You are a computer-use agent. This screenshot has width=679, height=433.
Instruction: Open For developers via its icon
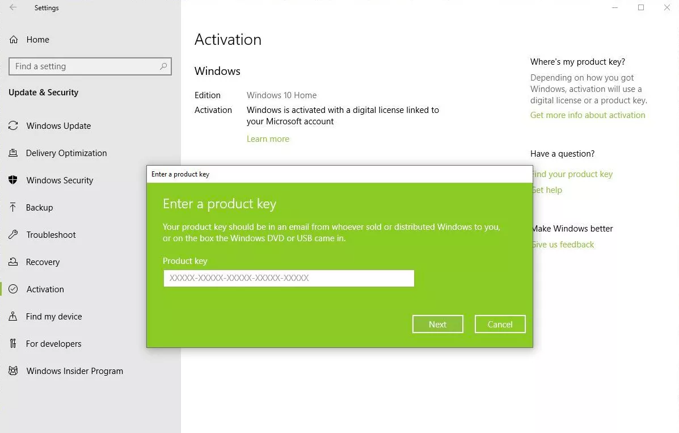click(x=13, y=343)
